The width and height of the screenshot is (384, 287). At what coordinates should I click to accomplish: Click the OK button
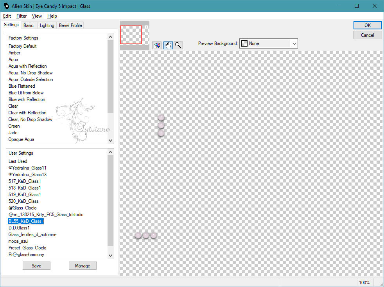[367, 25]
